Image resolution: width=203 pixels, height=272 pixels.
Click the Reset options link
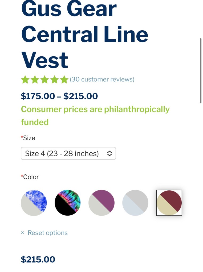point(48,233)
